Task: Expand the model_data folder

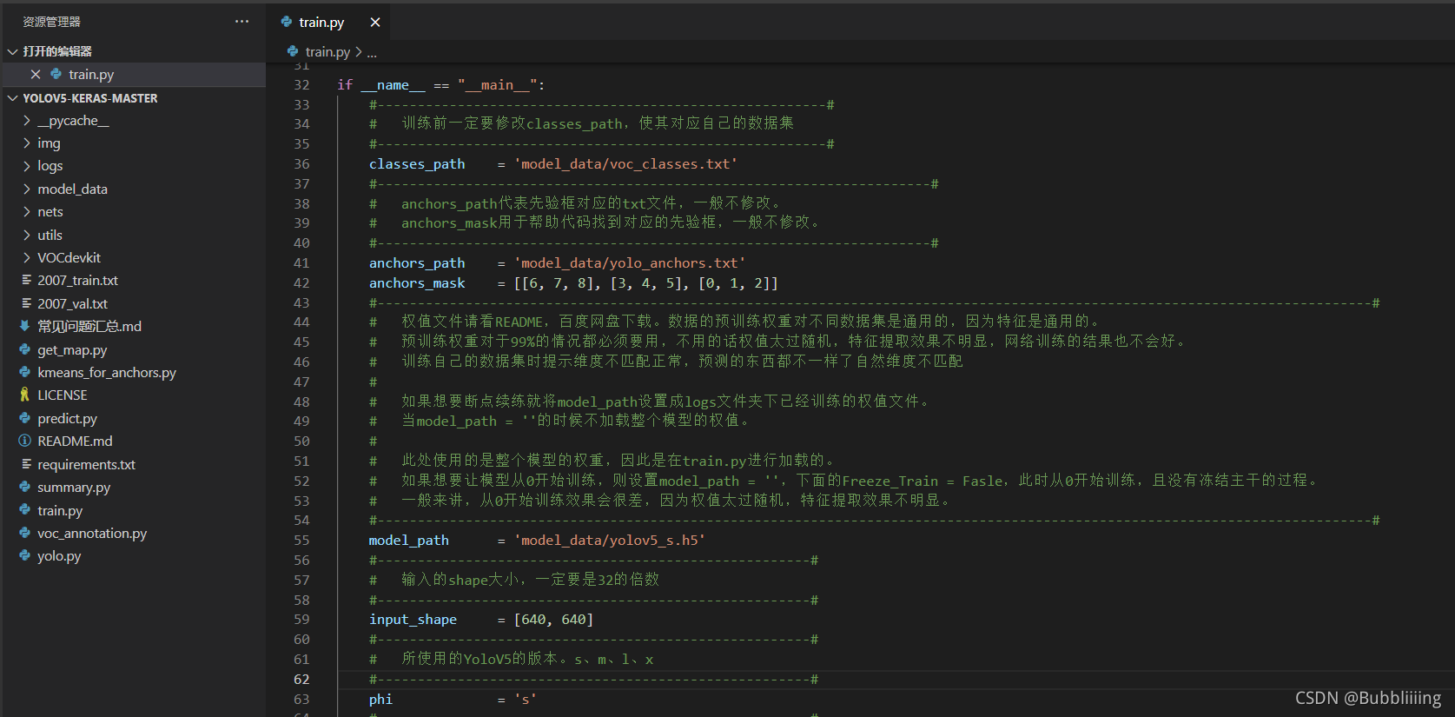Action: click(27, 189)
